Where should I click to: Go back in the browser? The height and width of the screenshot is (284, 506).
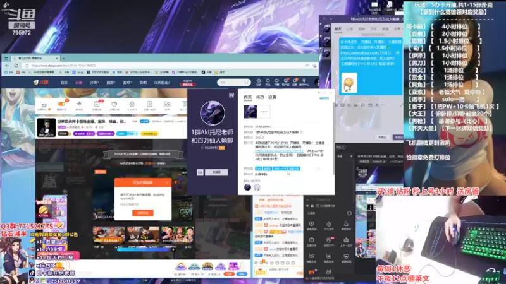(7, 66)
